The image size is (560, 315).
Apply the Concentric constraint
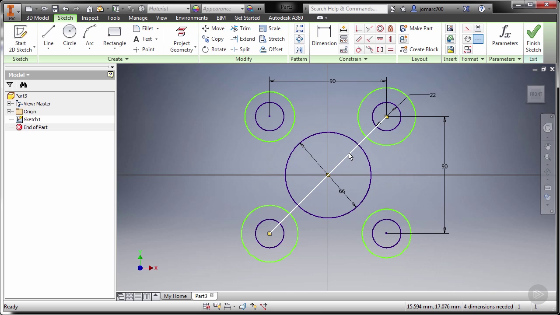[x=380, y=28]
